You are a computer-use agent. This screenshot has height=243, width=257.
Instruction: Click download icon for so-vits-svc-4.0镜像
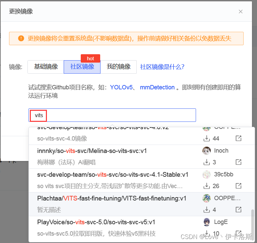click(206, 138)
